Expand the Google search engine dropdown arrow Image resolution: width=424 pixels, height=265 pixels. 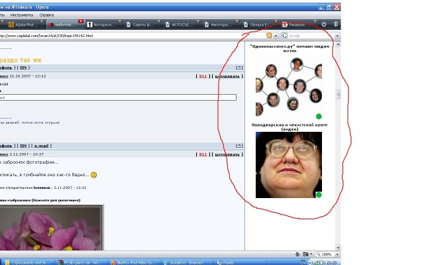click(x=337, y=35)
